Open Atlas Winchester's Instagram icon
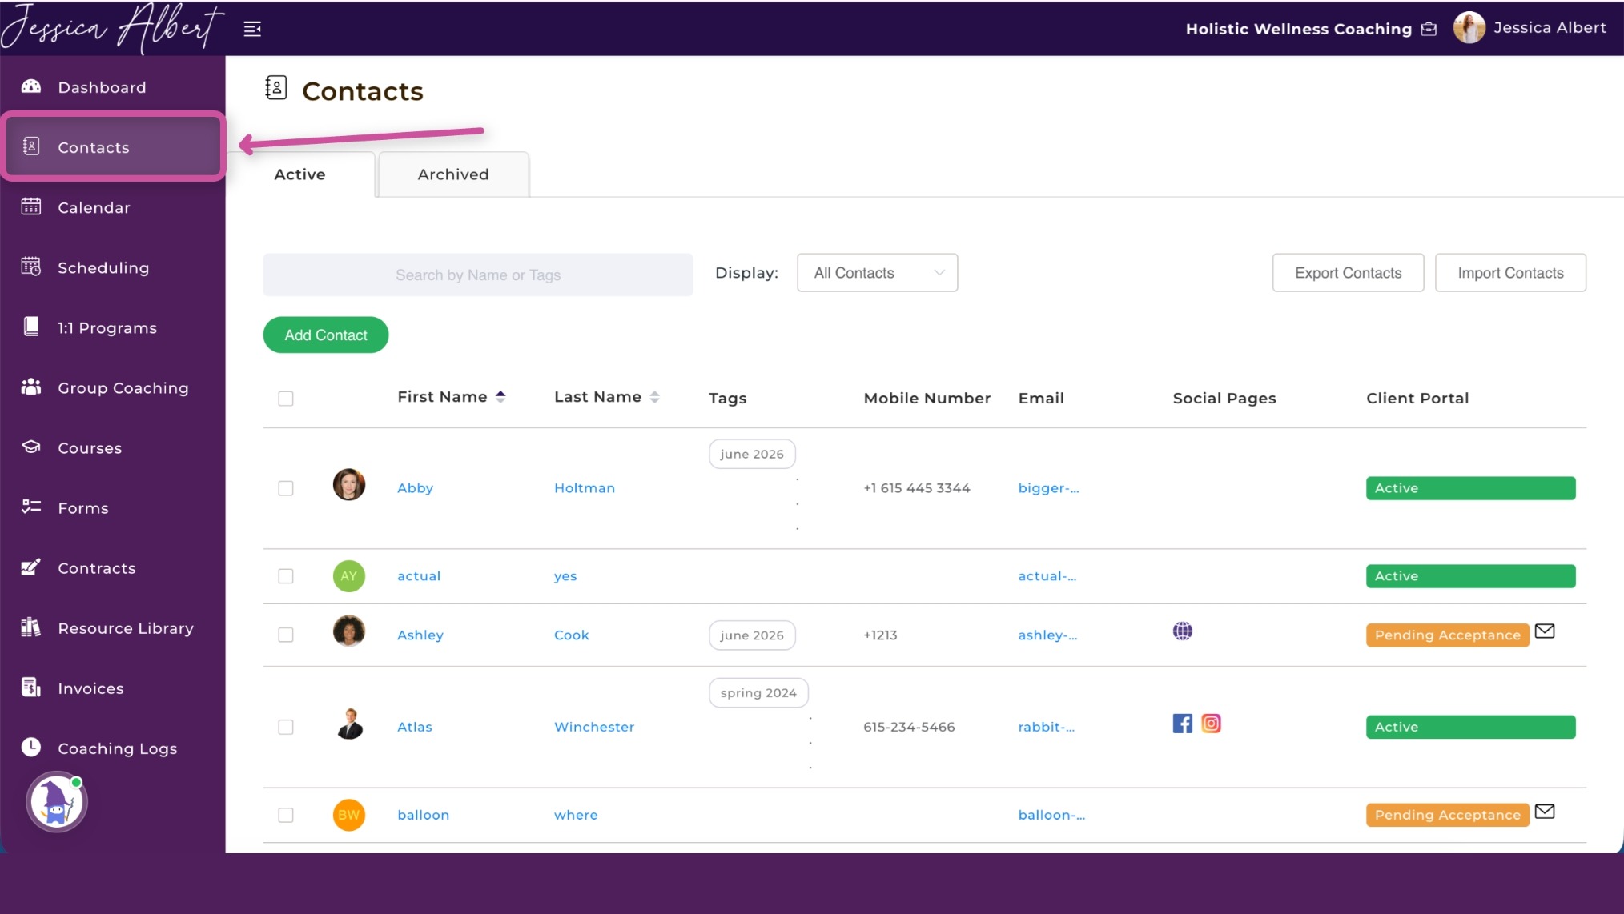1624x914 pixels. pyautogui.click(x=1211, y=724)
